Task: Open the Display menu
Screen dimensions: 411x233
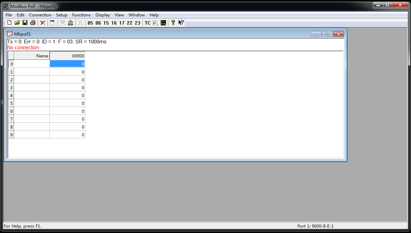Action: click(x=103, y=15)
